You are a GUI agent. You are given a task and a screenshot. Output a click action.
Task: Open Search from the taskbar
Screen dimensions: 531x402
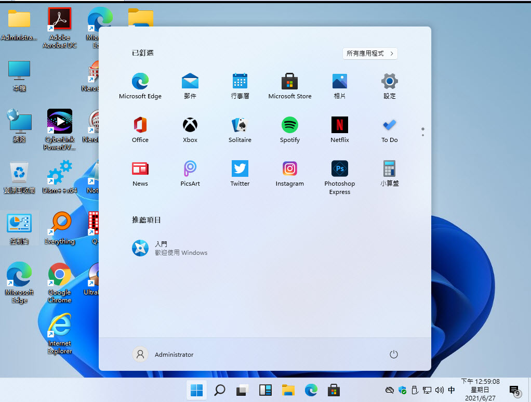[x=219, y=390]
